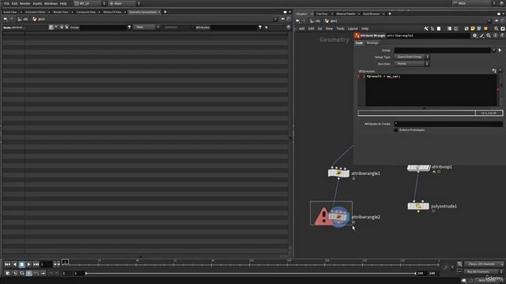Click the Group parameter input field
The height and width of the screenshot is (284, 506).
443,50
